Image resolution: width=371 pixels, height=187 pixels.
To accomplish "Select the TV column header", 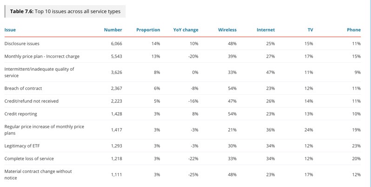I will click(x=310, y=30).
